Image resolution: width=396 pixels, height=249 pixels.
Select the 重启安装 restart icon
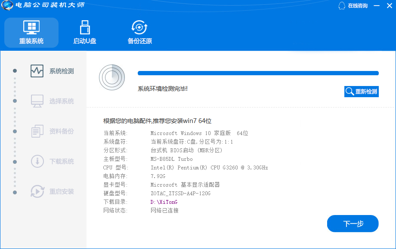tap(37, 191)
